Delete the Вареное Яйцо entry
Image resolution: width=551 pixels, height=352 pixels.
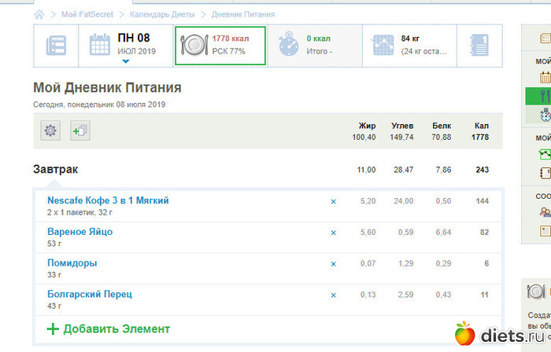click(x=333, y=233)
